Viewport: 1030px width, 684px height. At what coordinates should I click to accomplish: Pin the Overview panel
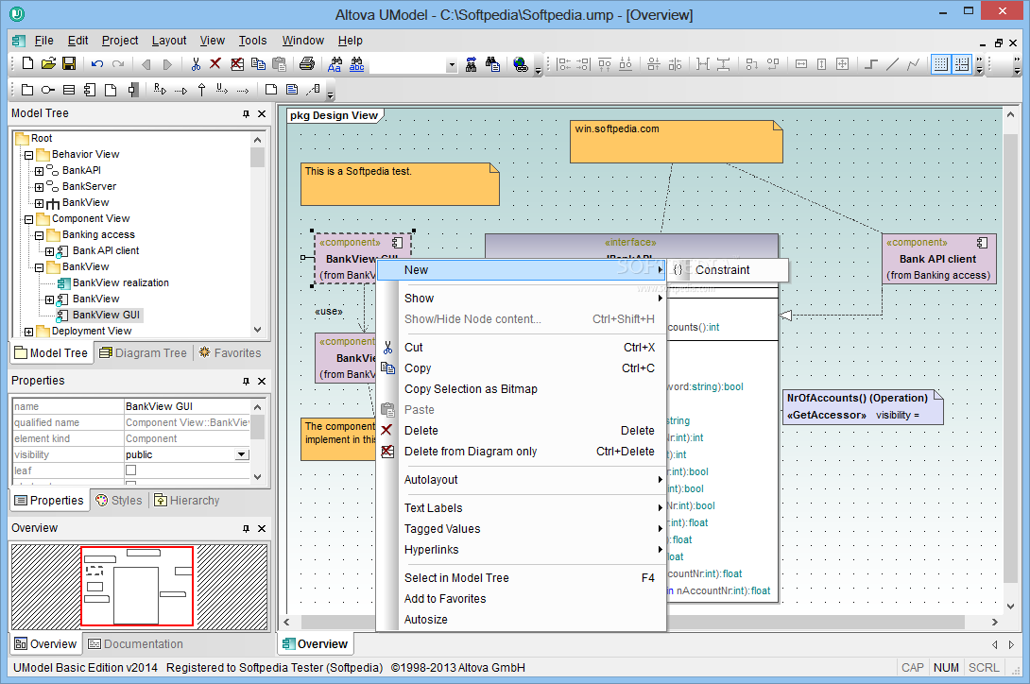pyautogui.click(x=246, y=528)
